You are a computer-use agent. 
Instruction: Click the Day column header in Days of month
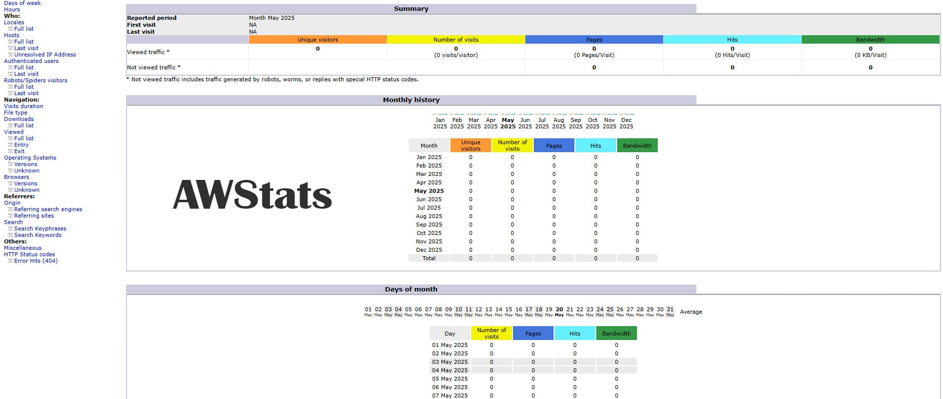point(450,334)
